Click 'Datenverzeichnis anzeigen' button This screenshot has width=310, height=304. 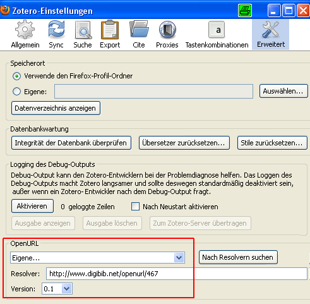pos(56,108)
